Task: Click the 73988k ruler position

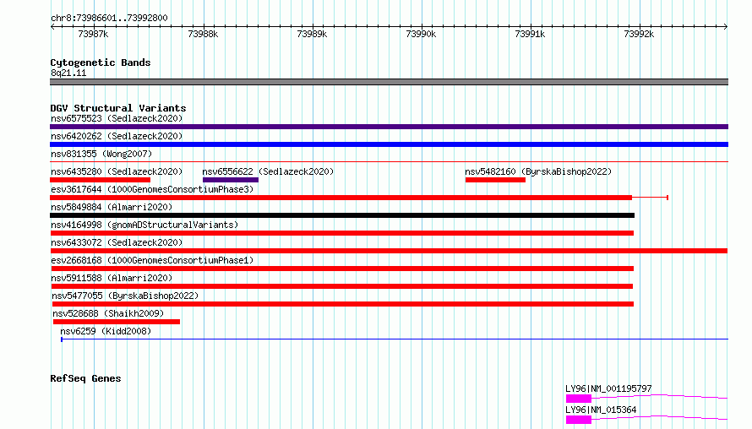Action: pos(203,34)
